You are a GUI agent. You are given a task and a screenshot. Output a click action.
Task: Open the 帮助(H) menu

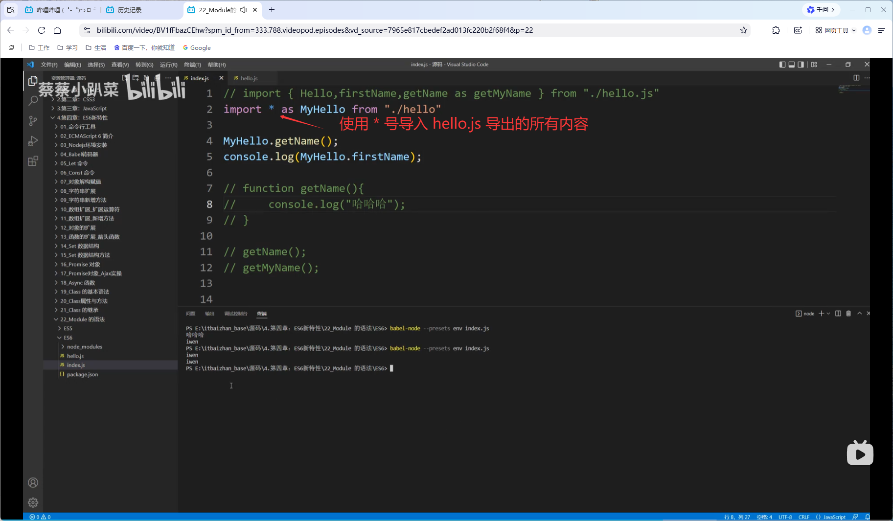[217, 65]
